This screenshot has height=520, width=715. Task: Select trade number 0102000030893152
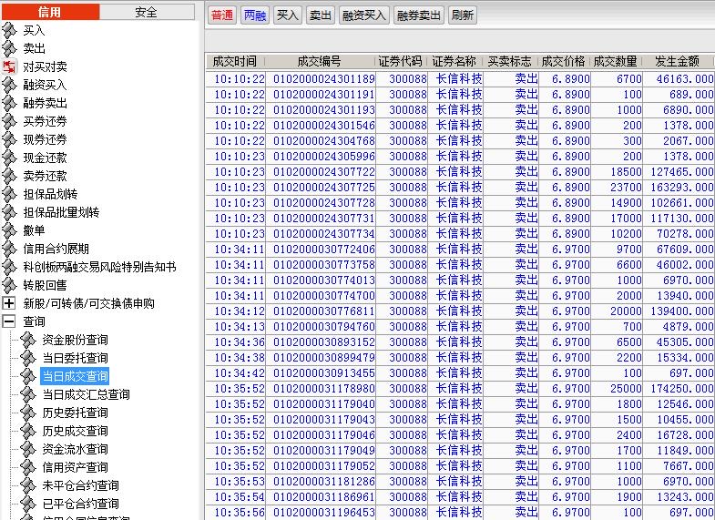click(324, 342)
